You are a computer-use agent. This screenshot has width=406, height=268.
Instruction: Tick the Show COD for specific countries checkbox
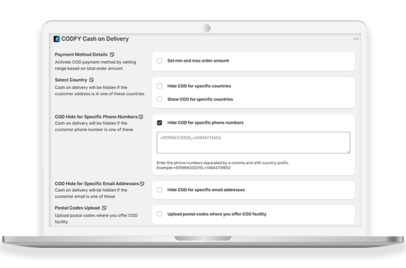tap(159, 99)
